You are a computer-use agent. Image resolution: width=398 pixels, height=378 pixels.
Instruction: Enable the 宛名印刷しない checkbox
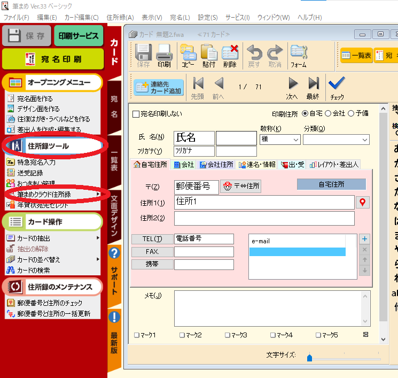[x=136, y=114]
